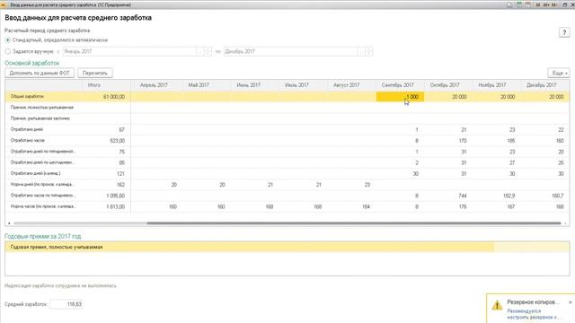575x323 pixels.
Task: Click October worked hours cell 170
Action: pyautogui.click(x=448, y=141)
